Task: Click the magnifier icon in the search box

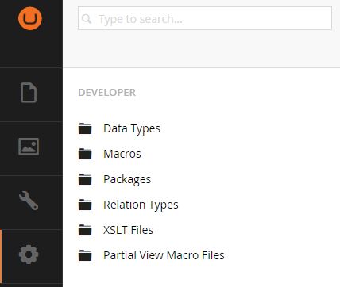Action: click(87, 19)
